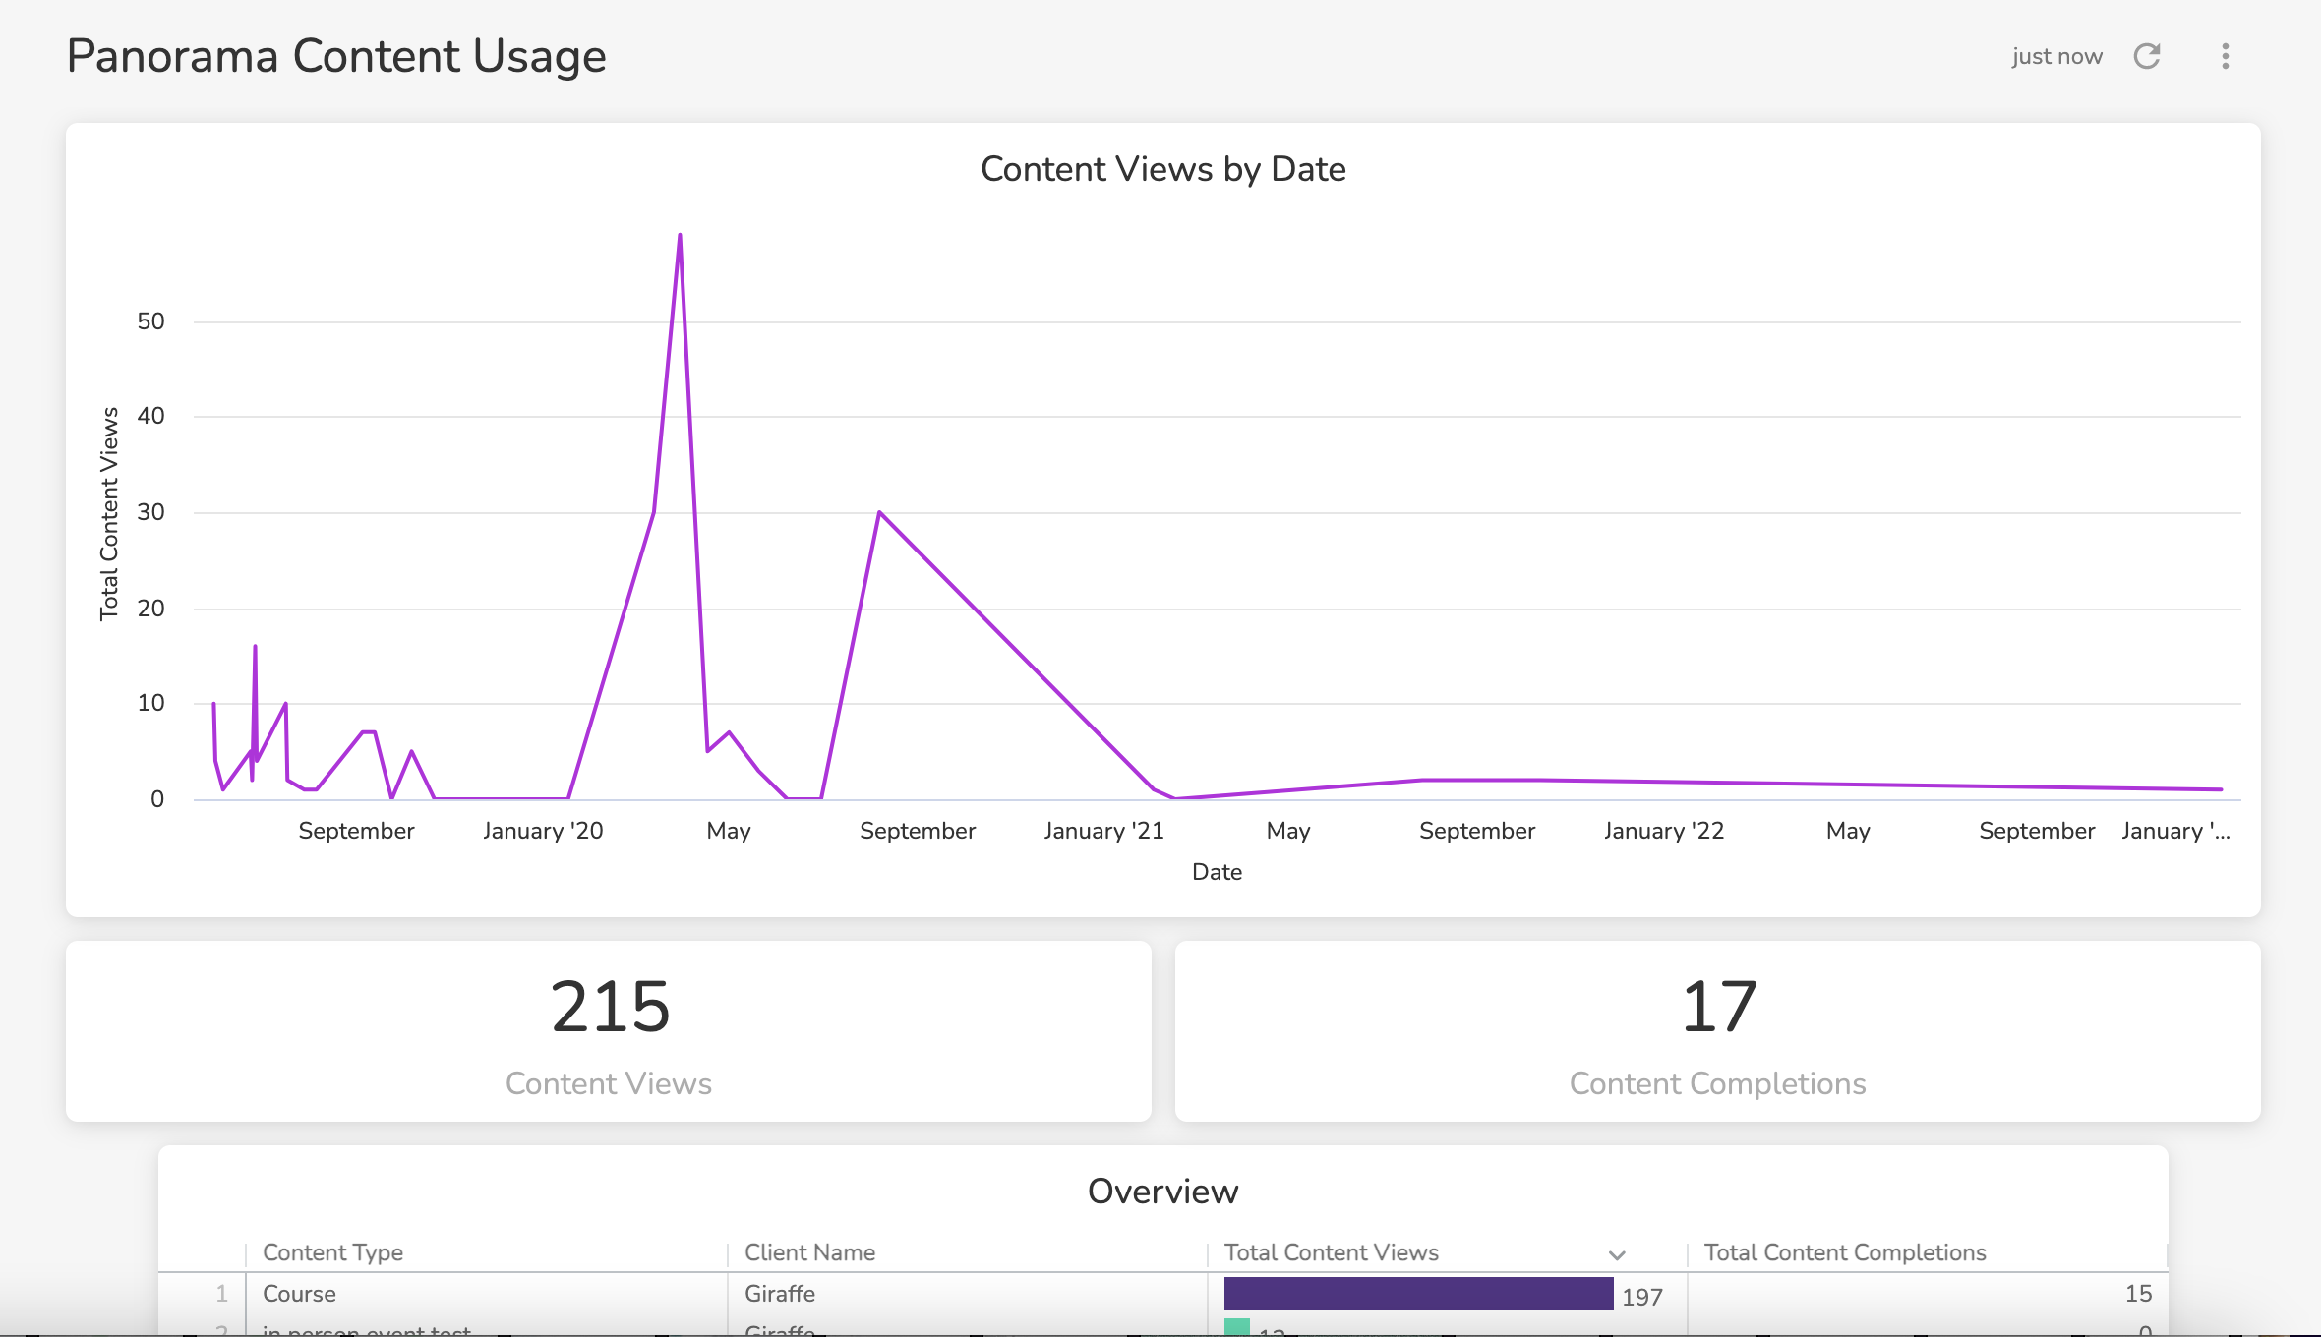Click the September label on the x-axis
This screenshot has height=1337, width=2321.
coord(357,831)
